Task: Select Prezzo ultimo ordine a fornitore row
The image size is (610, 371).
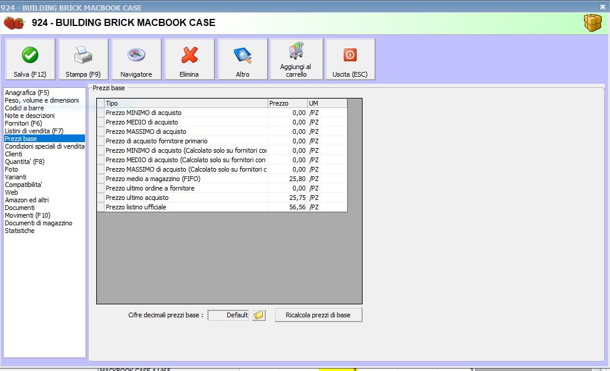Action: 222,188
